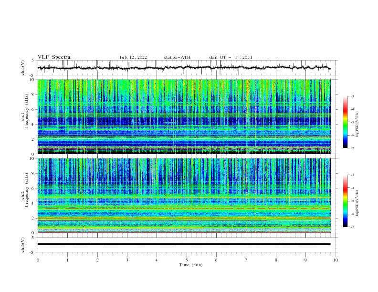378x292 pixels.
Task: Click the "-3" label on ch.1 colorbar
Action: click(352, 96)
